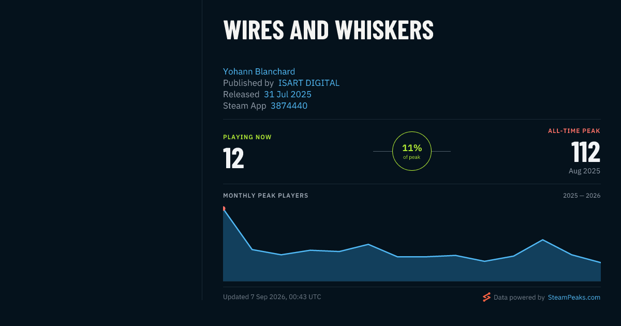Image resolution: width=621 pixels, height=326 pixels.
Task: Click the SteamPeaks logo icon
Action: (x=486, y=297)
